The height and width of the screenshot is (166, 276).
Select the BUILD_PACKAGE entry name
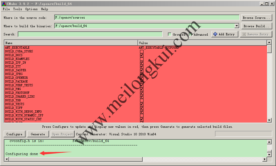16,82
